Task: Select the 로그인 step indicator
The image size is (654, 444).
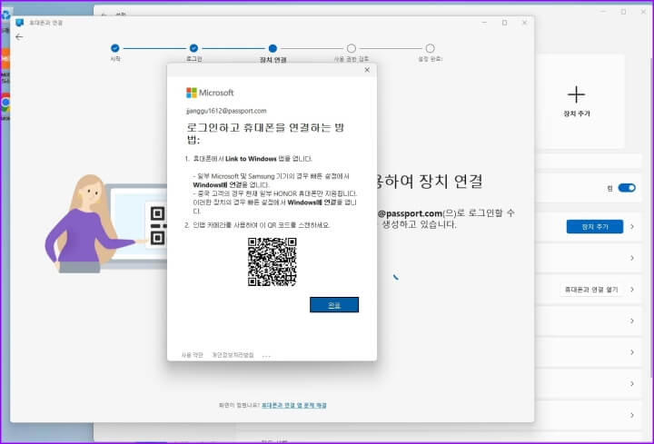Action: click(x=193, y=48)
